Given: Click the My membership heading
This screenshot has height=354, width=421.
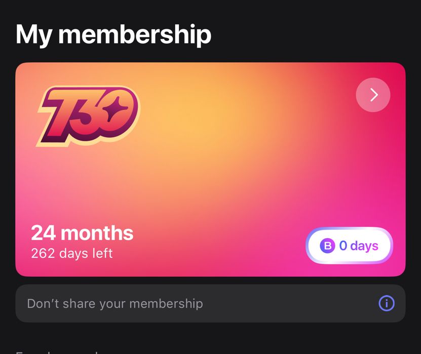Looking at the screenshot, I should pyautogui.click(x=113, y=34).
